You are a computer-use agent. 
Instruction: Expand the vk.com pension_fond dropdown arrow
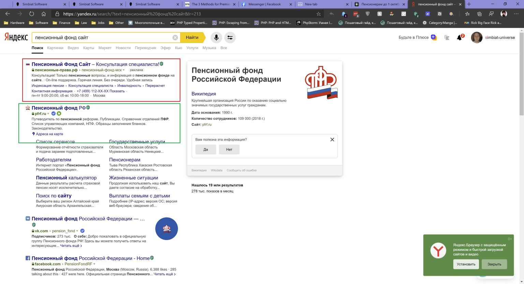[x=77, y=231]
